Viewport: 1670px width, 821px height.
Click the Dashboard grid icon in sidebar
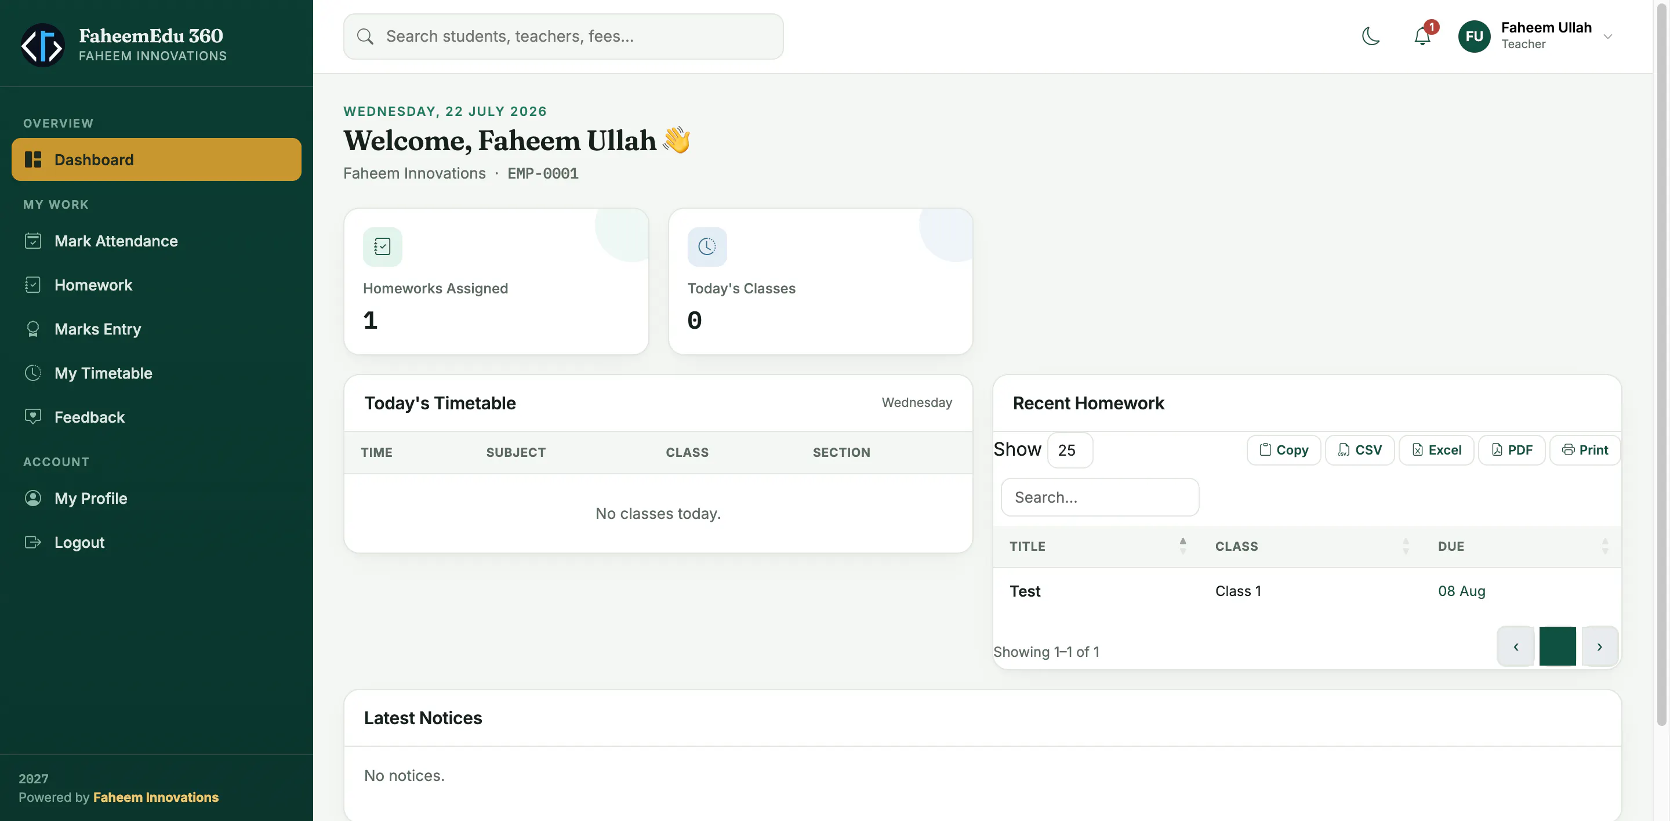(33, 159)
